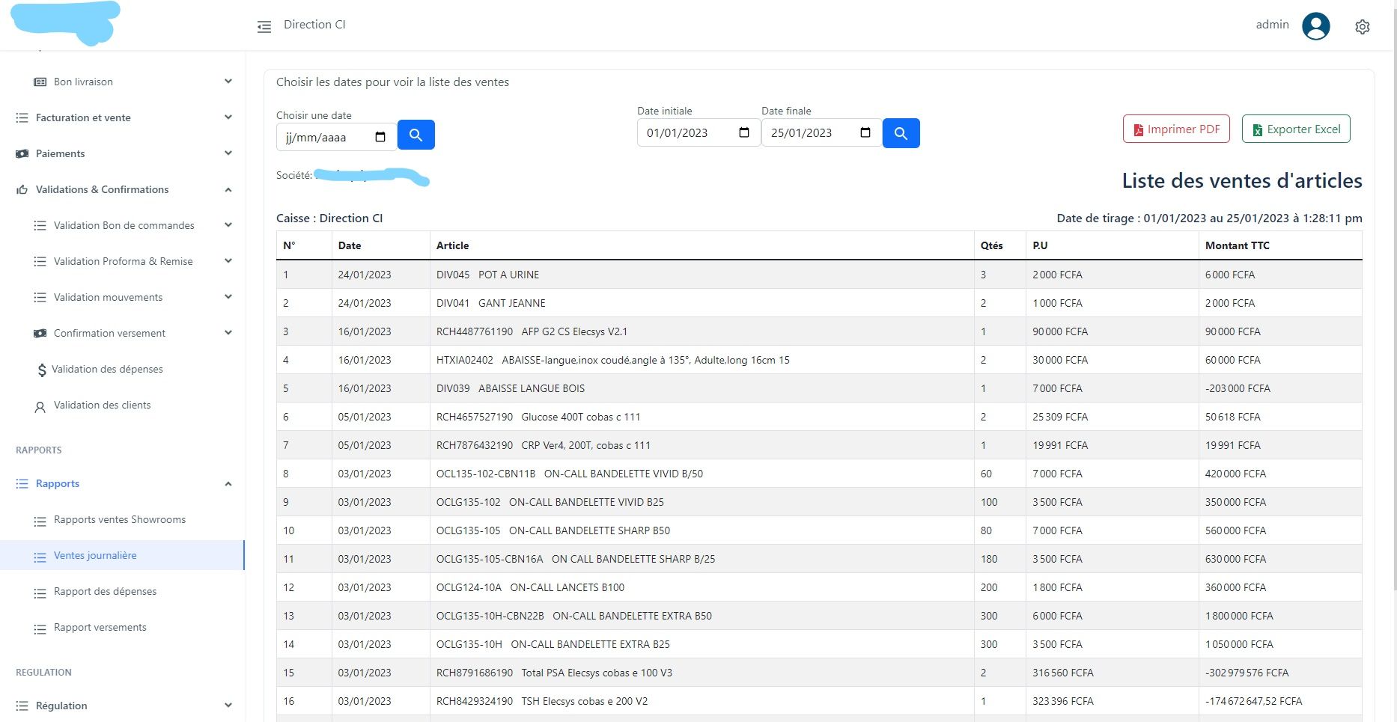Toggle the sidebar hamburger menu icon

pos(264,27)
